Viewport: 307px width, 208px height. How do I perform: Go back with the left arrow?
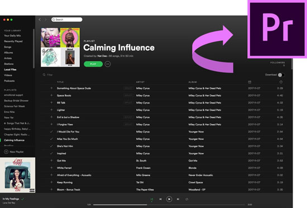click(40, 20)
